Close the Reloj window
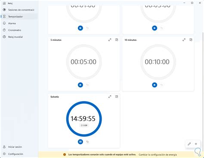 [200, 3]
